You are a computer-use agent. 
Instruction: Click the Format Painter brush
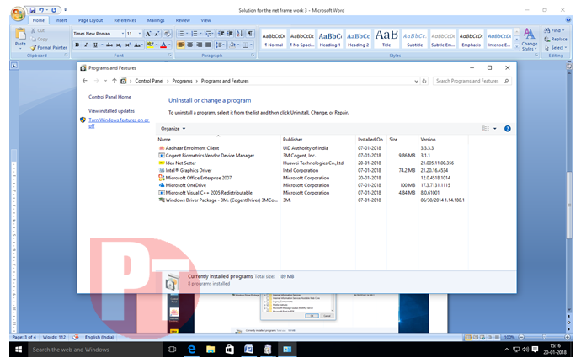tap(34, 48)
